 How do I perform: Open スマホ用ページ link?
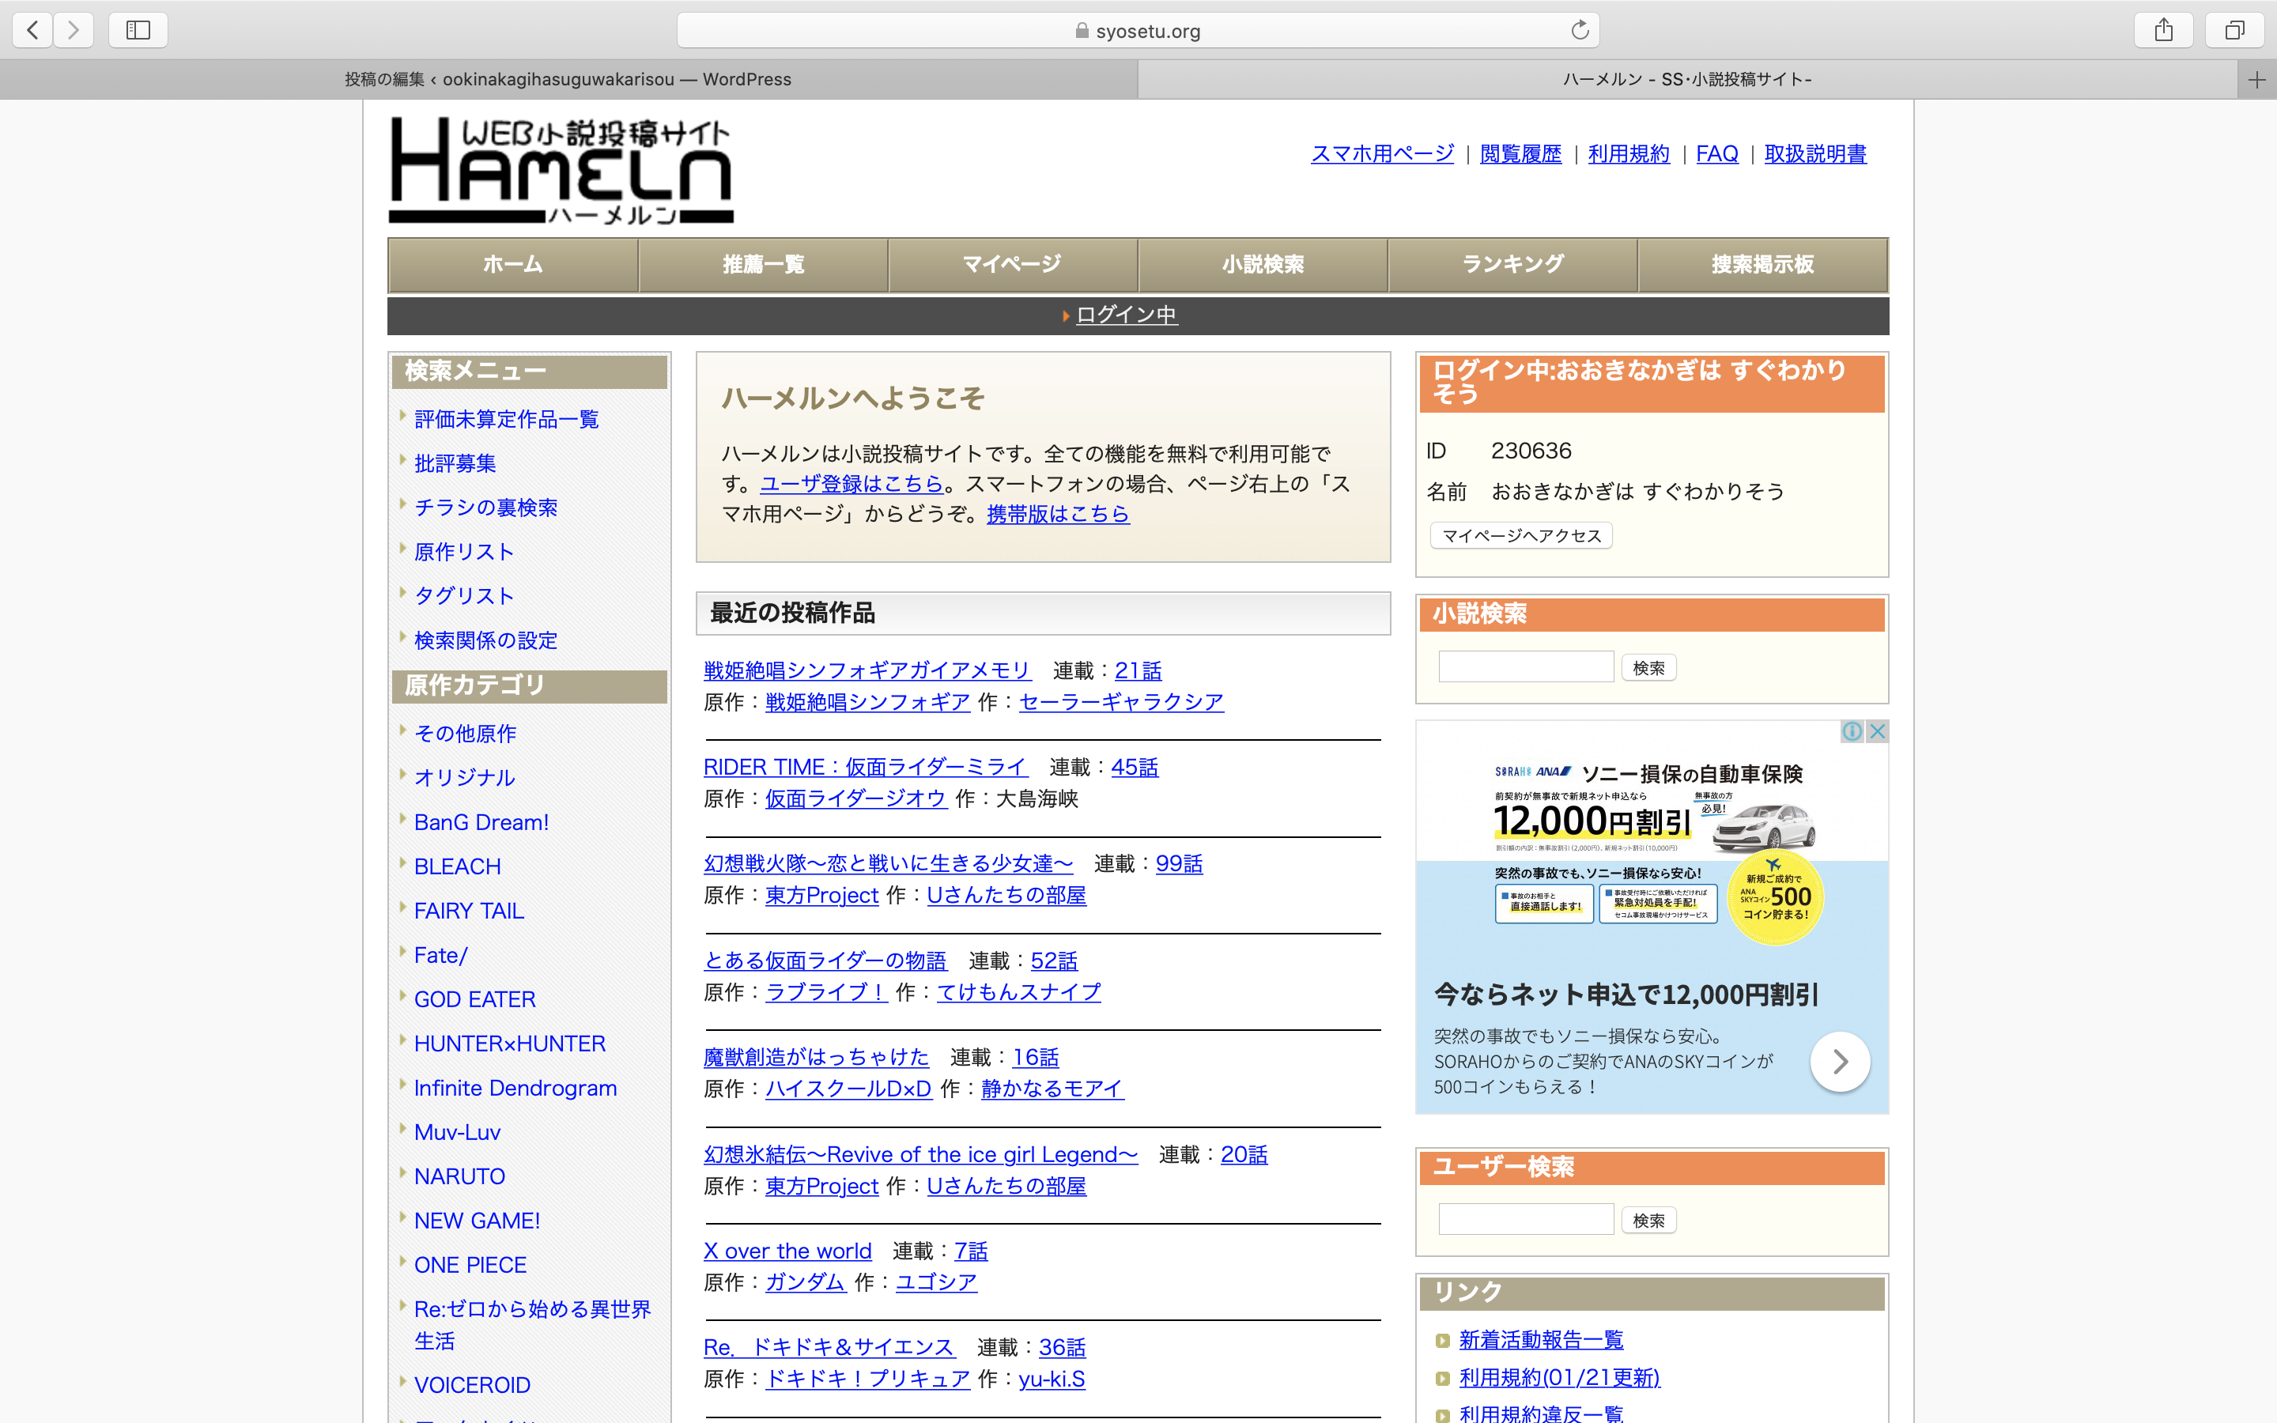click(1382, 153)
